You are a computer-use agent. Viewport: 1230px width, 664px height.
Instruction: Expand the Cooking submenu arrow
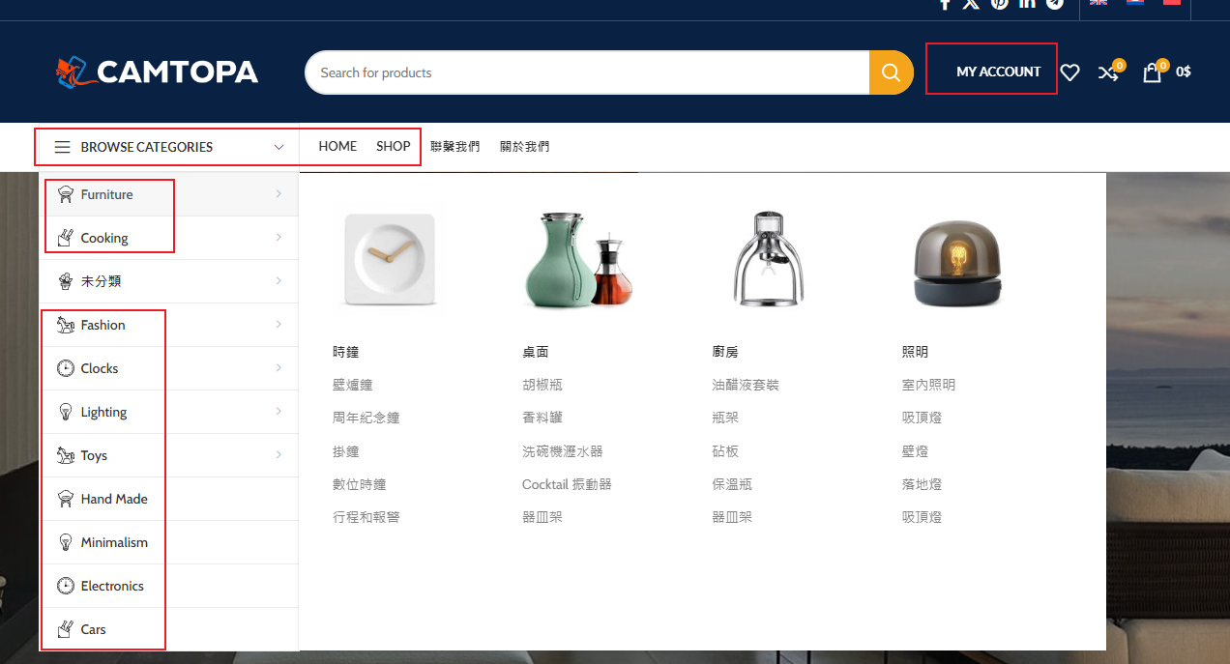click(x=278, y=238)
